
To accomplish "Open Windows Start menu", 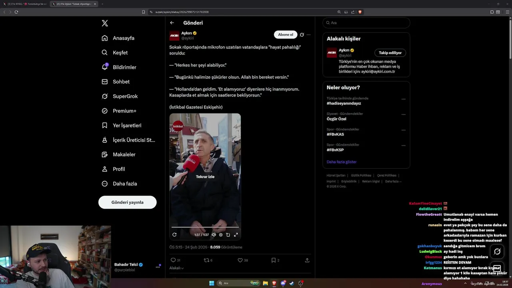I will click(212, 283).
